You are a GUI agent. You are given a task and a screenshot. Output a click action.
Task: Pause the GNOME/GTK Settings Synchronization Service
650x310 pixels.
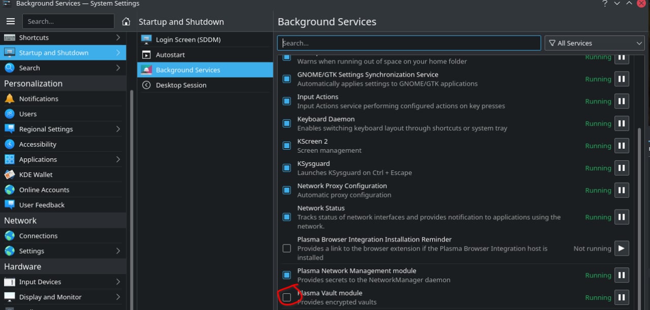[x=622, y=79]
